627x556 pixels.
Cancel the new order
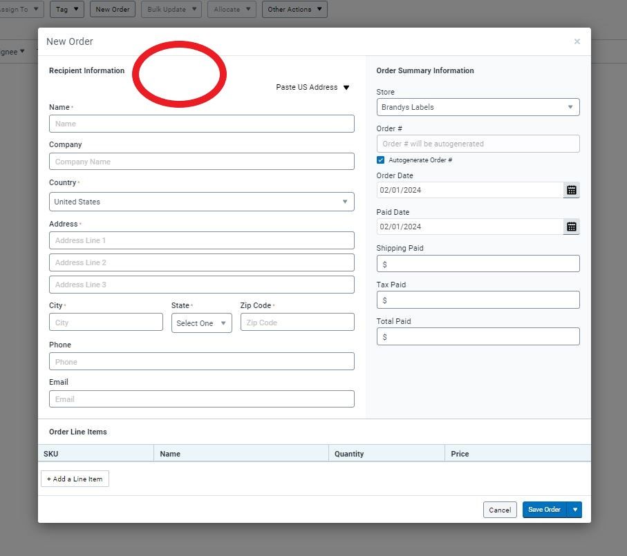500,510
